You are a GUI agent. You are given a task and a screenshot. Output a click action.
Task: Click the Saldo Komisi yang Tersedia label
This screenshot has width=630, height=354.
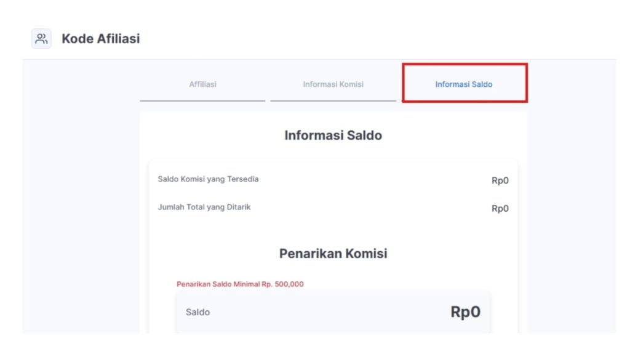(x=208, y=179)
